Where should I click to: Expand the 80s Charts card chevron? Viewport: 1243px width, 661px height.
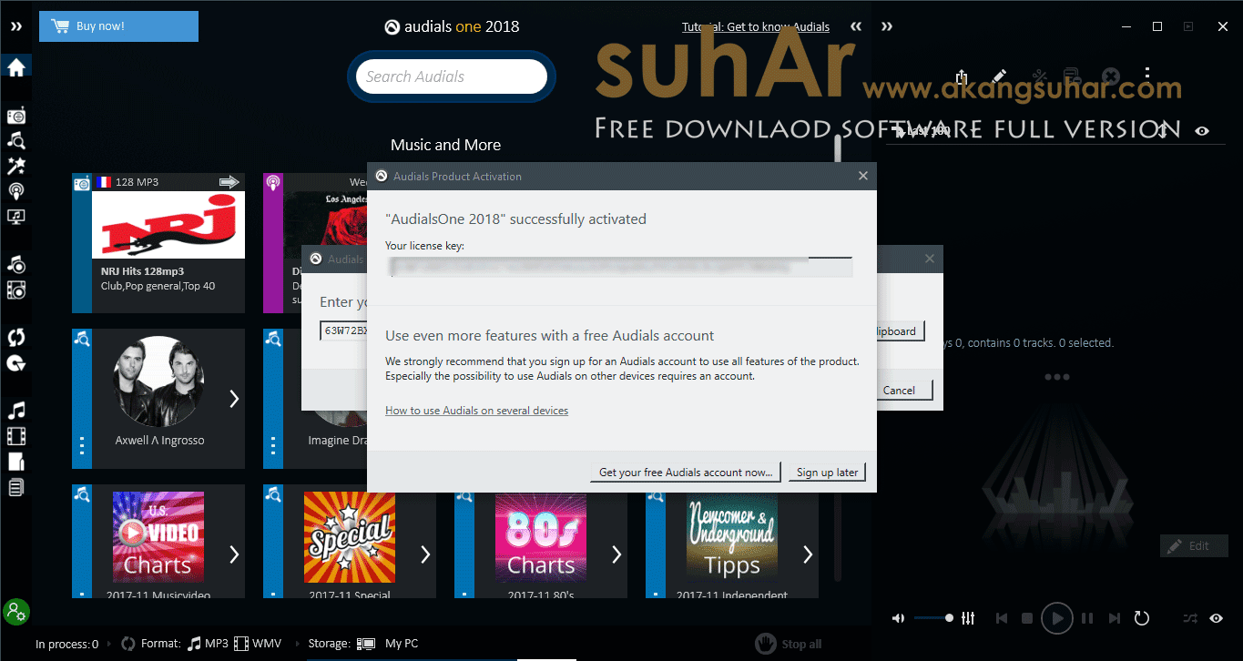[x=616, y=554]
